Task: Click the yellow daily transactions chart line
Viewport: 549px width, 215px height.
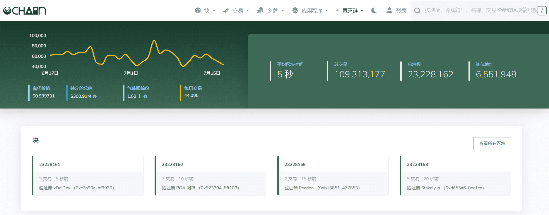Action: click(x=154, y=41)
